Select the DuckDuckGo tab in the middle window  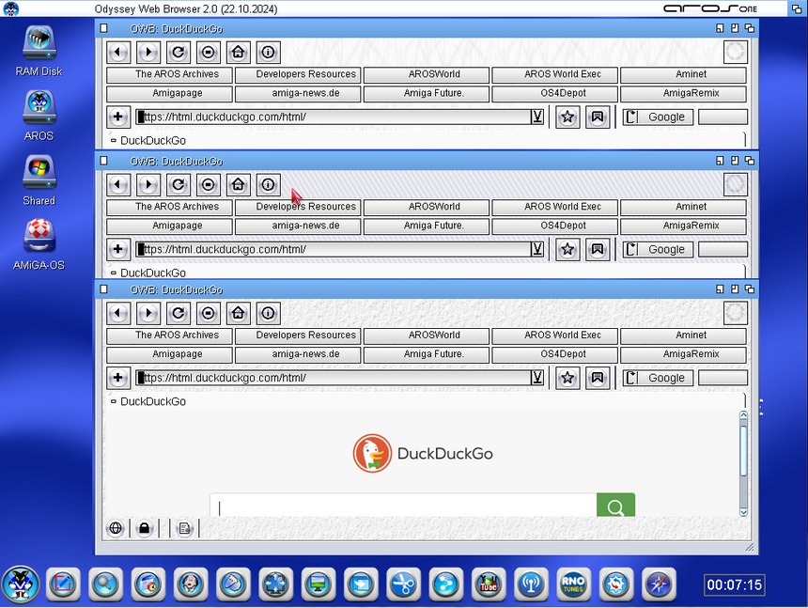(x=152, y=273)
